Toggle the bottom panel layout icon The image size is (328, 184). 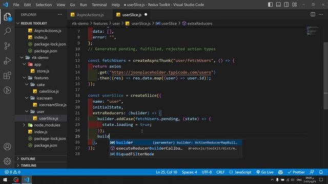[278, 5]
